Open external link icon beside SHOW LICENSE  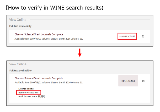click(x=143, y=36)
